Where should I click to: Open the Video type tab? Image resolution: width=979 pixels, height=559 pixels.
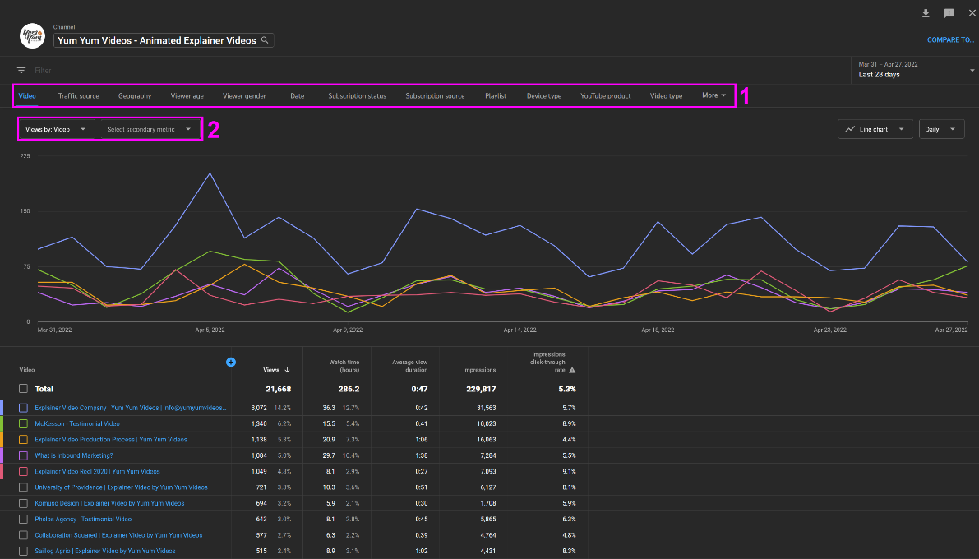(x=666, y=95)
